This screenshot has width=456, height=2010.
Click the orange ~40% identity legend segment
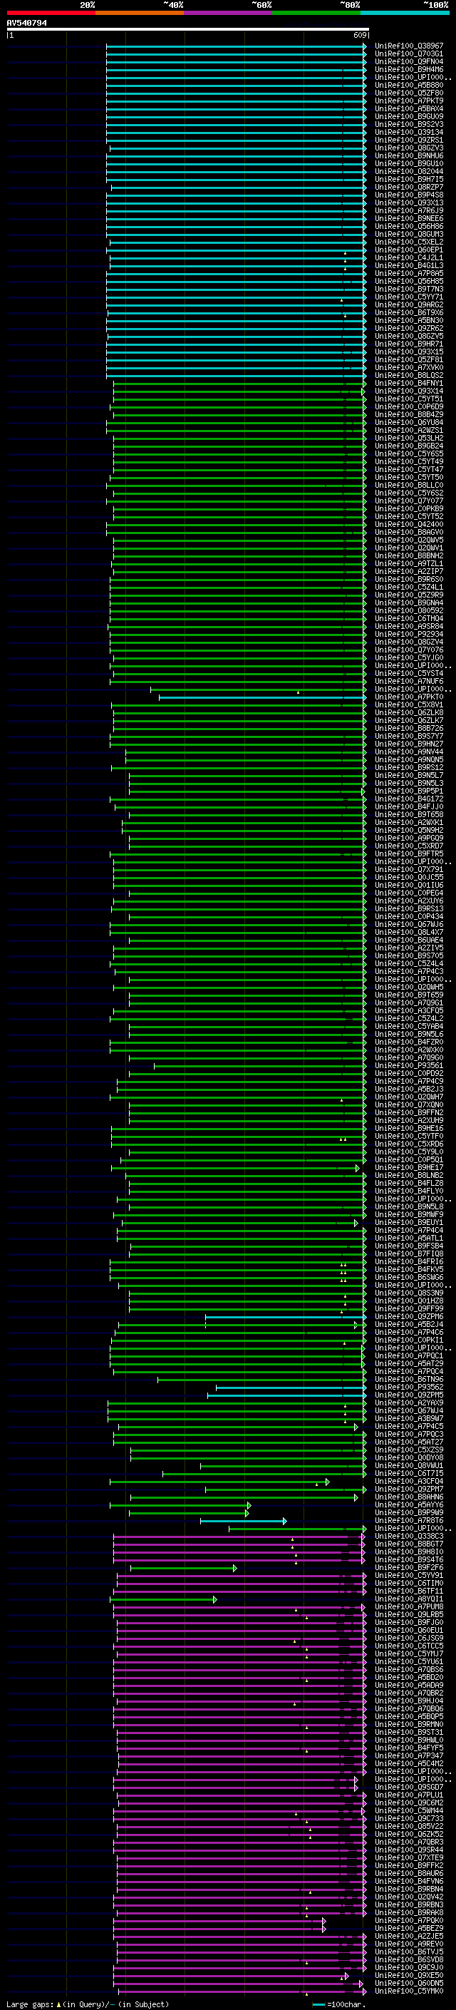(x=140, y=13)
